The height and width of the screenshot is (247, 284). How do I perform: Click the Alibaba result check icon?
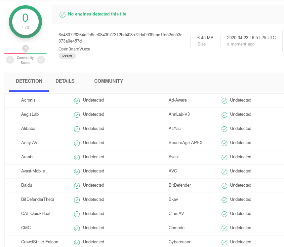[x=77, y=129]
